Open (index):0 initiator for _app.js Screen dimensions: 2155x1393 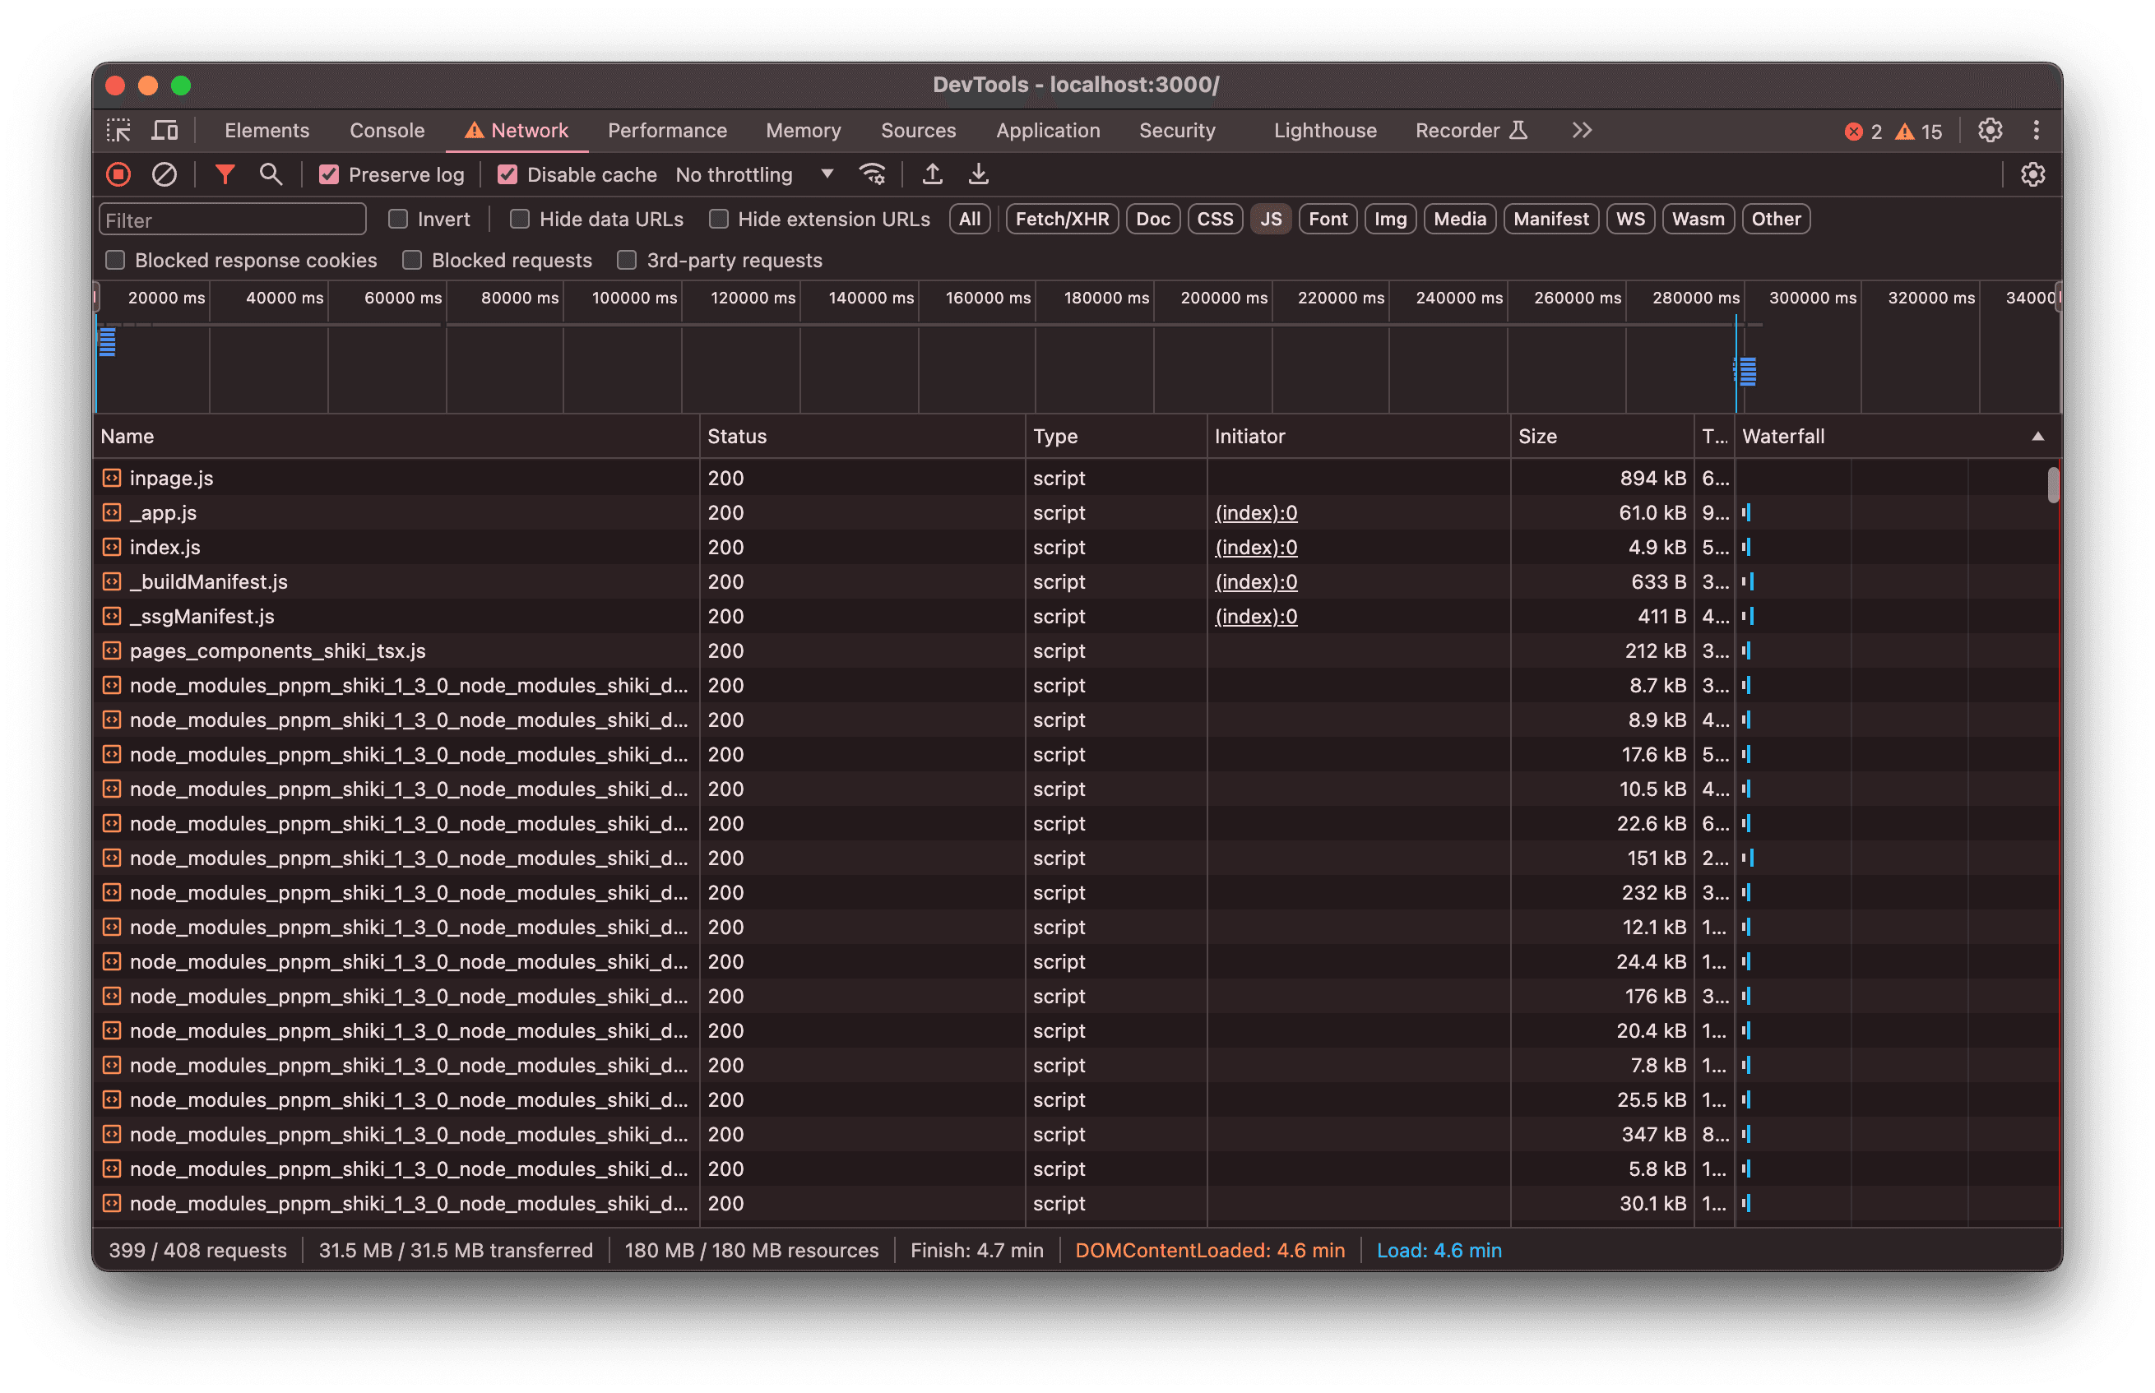(x=1256, y=513)
